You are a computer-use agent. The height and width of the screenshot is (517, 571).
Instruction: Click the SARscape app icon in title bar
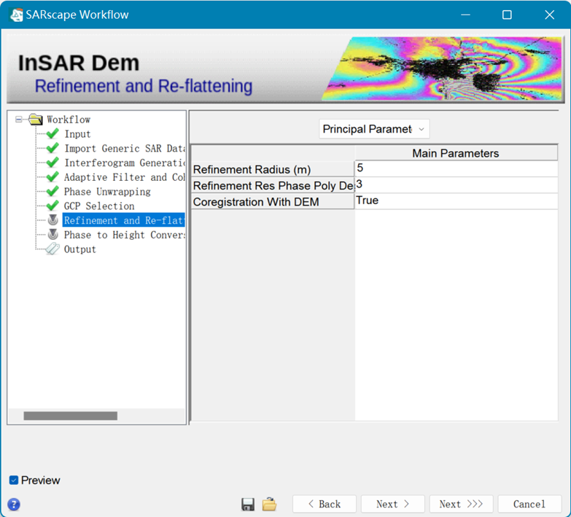16,15
